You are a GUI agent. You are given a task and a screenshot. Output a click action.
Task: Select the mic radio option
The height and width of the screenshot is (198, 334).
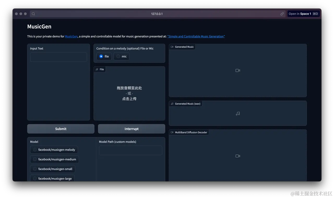[121, 56]
